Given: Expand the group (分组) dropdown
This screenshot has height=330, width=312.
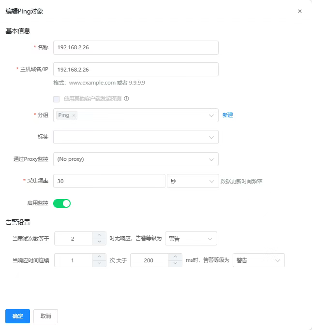Looking at the screenshot, I should tap(211, 115).
